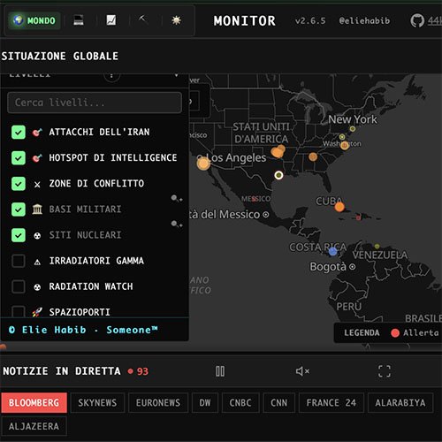Click the Hotspot di Intelligence target icon
Viewport: 442px width, 442px height.
point(37,158)
